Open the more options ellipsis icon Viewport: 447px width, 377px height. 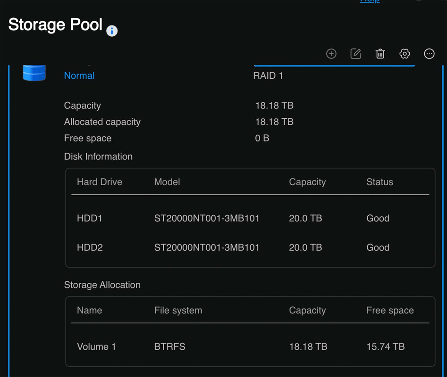point(429,54)
